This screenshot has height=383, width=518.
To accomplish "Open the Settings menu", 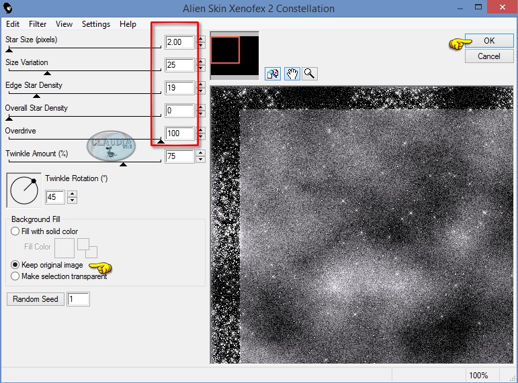I will 96,24.
